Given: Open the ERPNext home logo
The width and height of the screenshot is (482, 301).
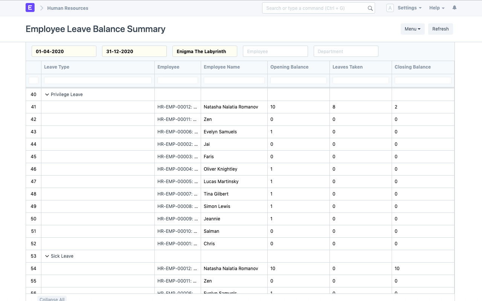Looking at the screenshot, I should click(x=30, y=8).
